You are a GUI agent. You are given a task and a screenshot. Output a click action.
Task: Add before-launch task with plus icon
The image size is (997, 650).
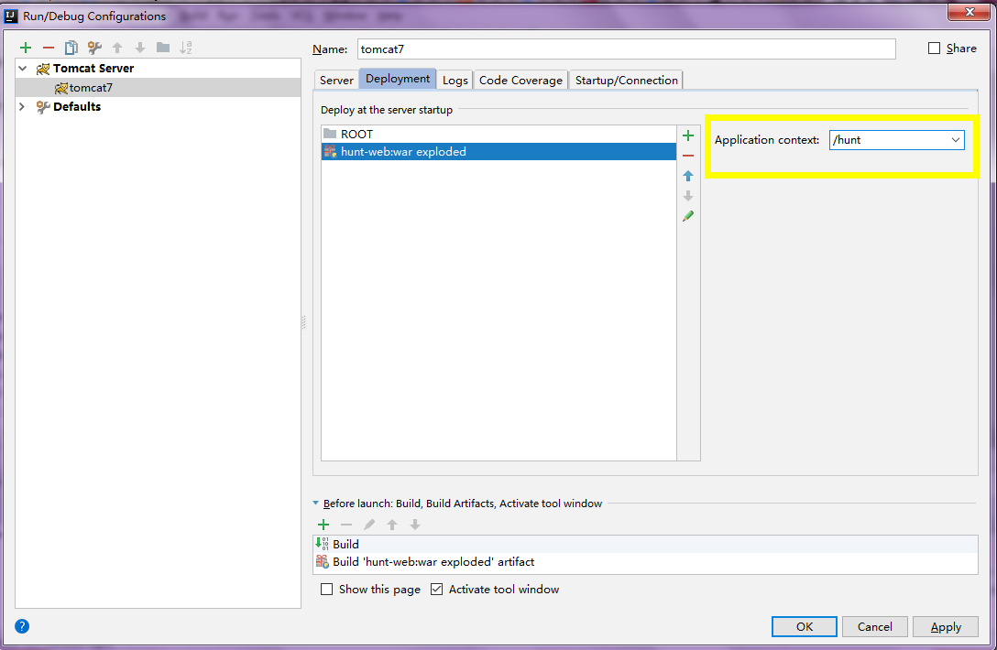(x=323, y=525)
